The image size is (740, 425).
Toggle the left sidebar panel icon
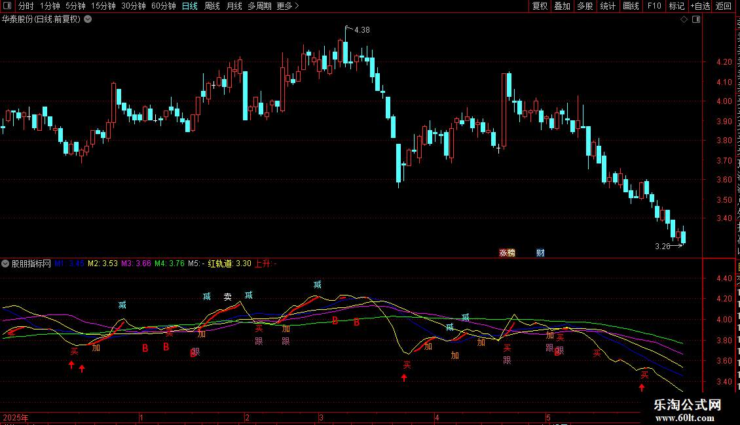coord(7,6)
